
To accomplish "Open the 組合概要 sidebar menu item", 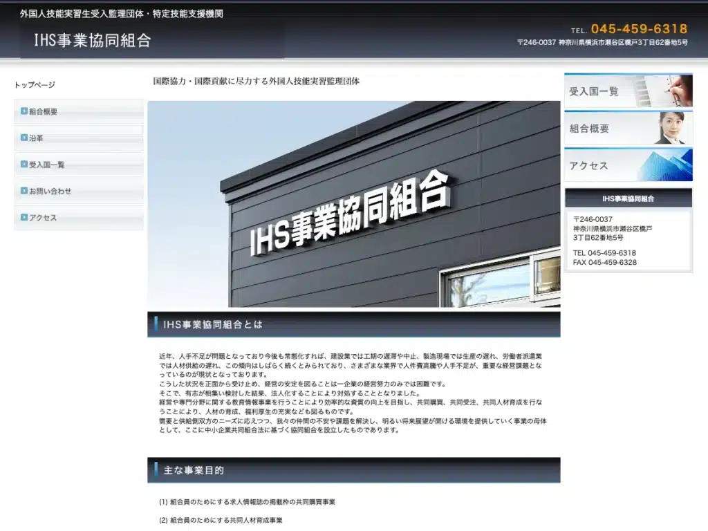I will (x=79, y=111).
